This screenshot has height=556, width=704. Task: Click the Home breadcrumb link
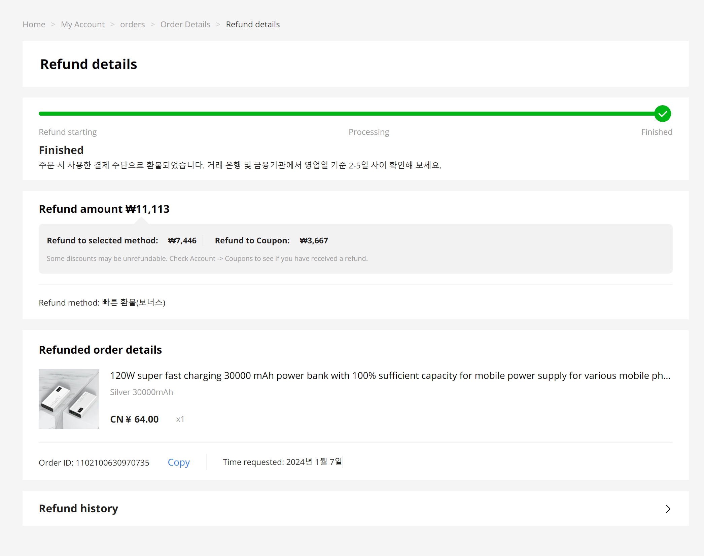pyautogui.click(x=34, y=25)
